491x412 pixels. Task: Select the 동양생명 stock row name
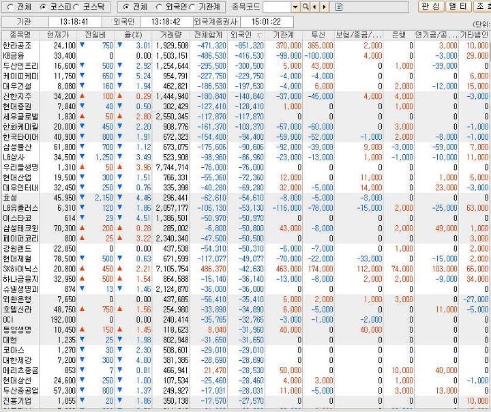(x=17, y=329)
